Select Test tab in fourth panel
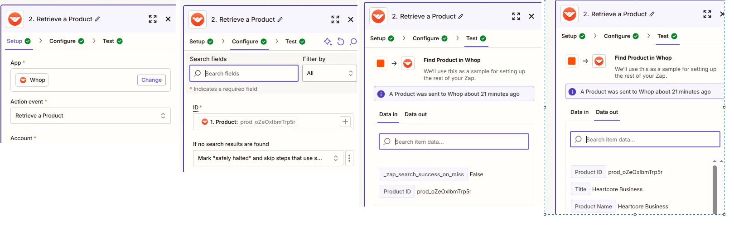 point(667,36)
